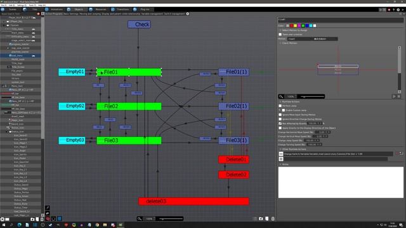Select the cyan Empty03 node
The width and height of the screenshot is (406, 228).
click(x=72, y=141)
